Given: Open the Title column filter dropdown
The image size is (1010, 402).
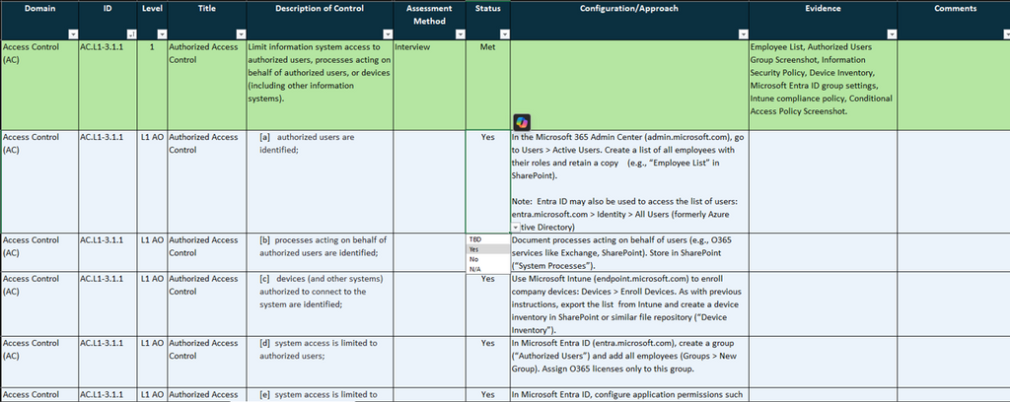Looking at the screenshot, I should (x=241, y=34).
